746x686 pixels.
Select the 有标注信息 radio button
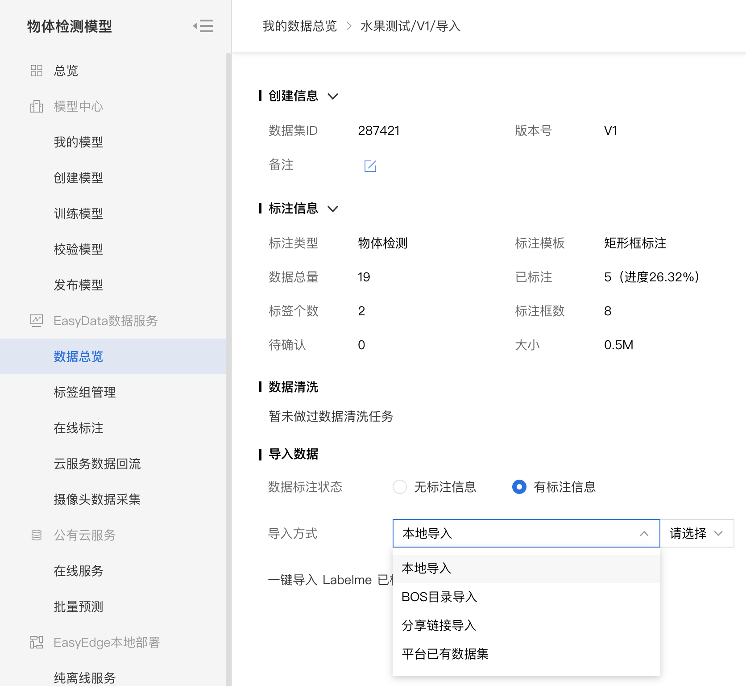(519, 487)
